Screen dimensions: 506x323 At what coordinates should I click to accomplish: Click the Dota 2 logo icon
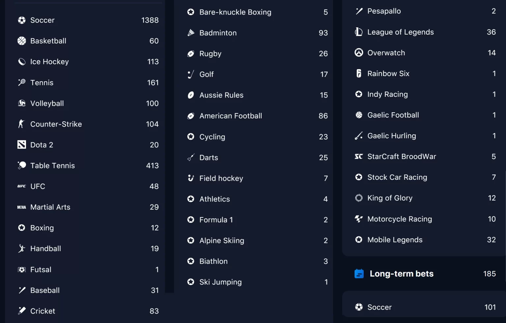pos(22,145)
